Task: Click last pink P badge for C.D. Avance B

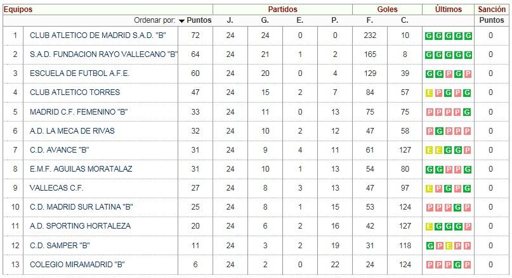Action: (468, 150)
